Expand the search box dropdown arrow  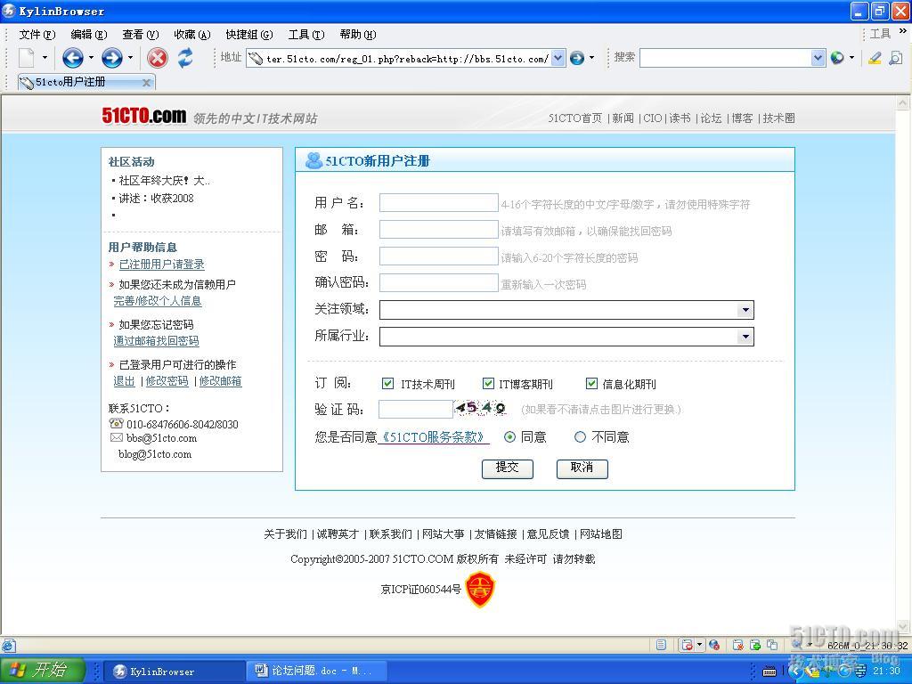(818, 58)
